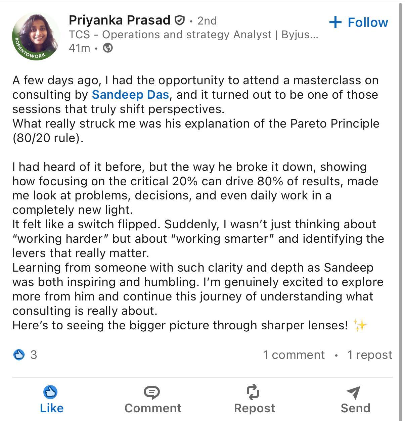
Task: Open Priyanka Prasad's profile photo
Action: pyautogui.click(x=36, y=37)
